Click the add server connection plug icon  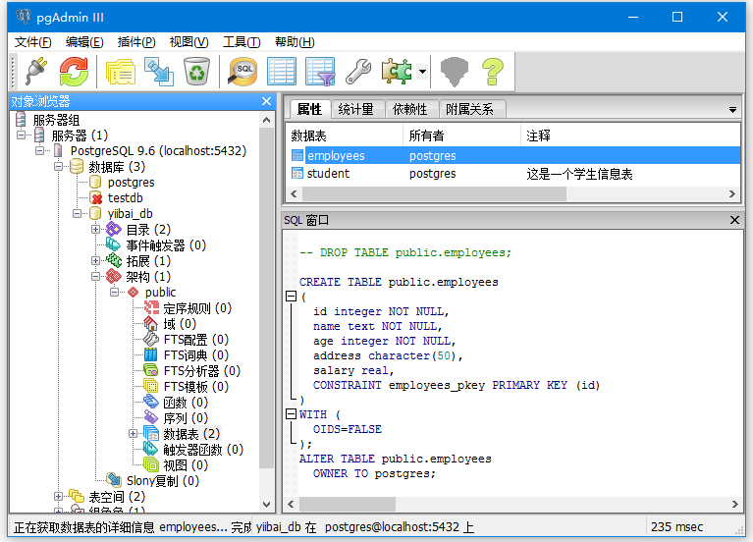pos(35,72)
